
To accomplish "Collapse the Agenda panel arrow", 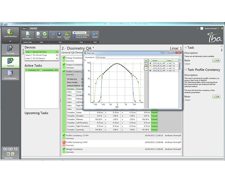I will [23, 46].
